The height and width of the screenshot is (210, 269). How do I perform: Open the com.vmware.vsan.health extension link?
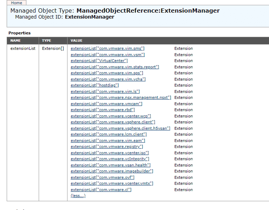click(x=110, y=165)
